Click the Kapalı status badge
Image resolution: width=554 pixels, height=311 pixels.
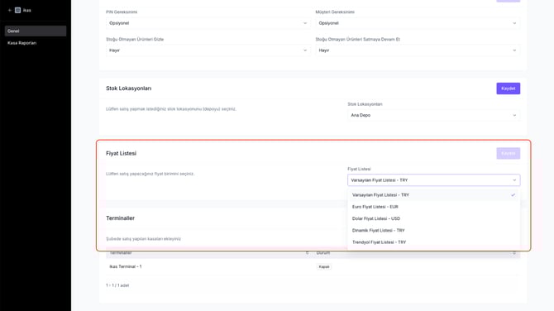324,267
